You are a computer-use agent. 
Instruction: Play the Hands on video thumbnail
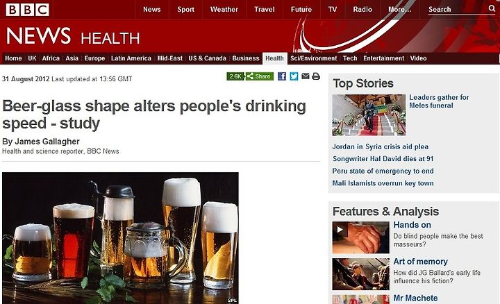[x=360, y=237]
